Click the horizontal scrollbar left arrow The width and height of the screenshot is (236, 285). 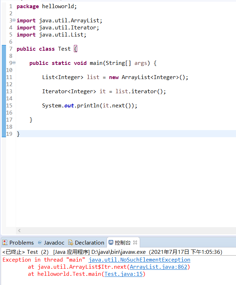(19, 231)
